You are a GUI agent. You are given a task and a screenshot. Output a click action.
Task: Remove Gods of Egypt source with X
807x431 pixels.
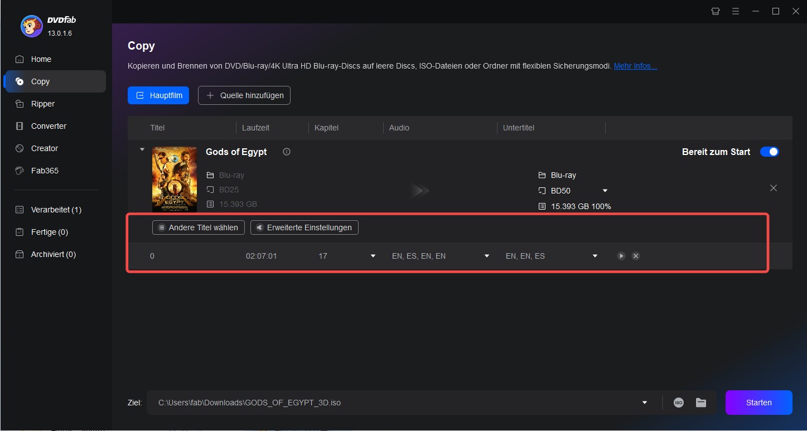(x=774, y=188)
